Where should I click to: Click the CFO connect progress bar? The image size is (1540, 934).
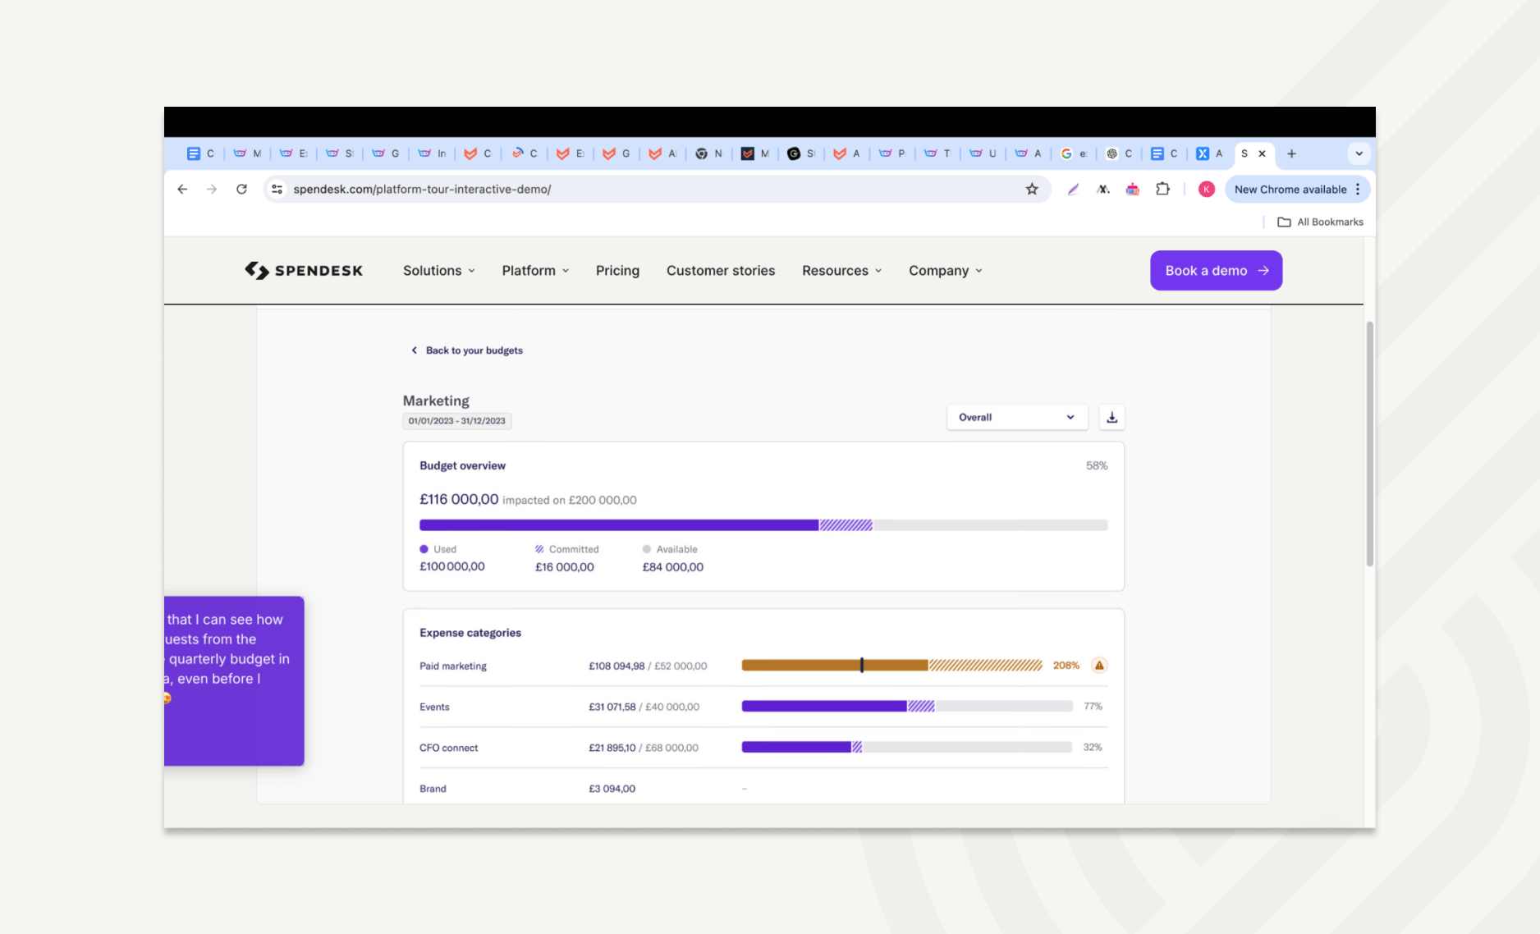(907, 748)
